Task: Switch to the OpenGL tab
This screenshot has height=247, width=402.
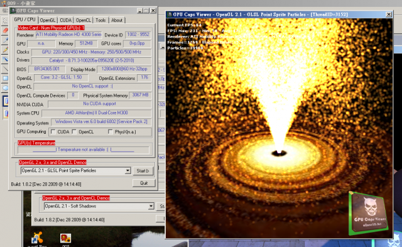Action: [48, 20]
